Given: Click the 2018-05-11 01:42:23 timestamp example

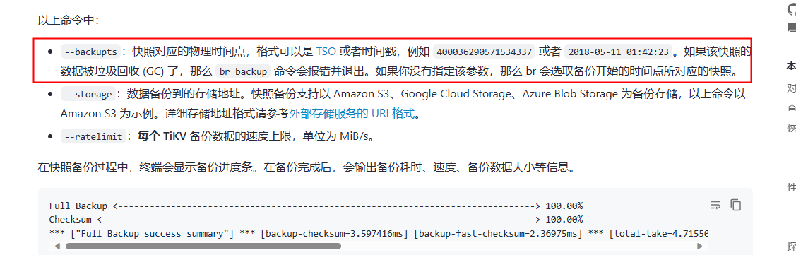Looking at the screenshot, I should click(618, 52).
